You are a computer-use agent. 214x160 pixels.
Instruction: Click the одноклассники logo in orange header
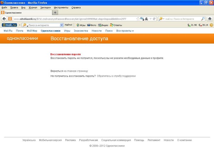pyautogui.click(x=22, y=38)
